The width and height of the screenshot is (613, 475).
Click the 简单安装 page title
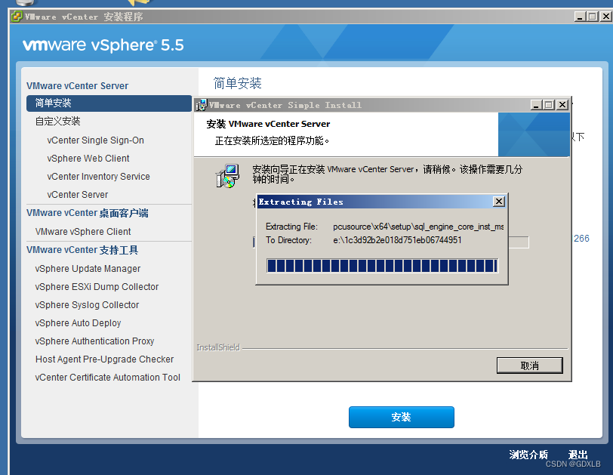[237, 83]
